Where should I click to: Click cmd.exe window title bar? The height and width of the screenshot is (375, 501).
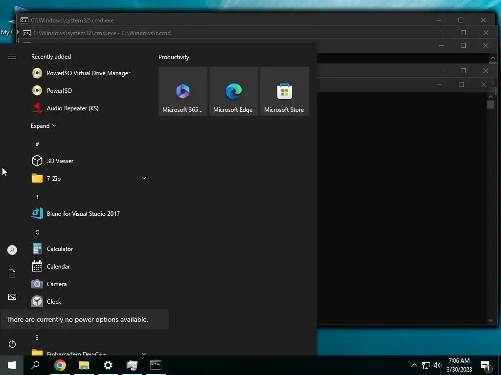[224, 20]
